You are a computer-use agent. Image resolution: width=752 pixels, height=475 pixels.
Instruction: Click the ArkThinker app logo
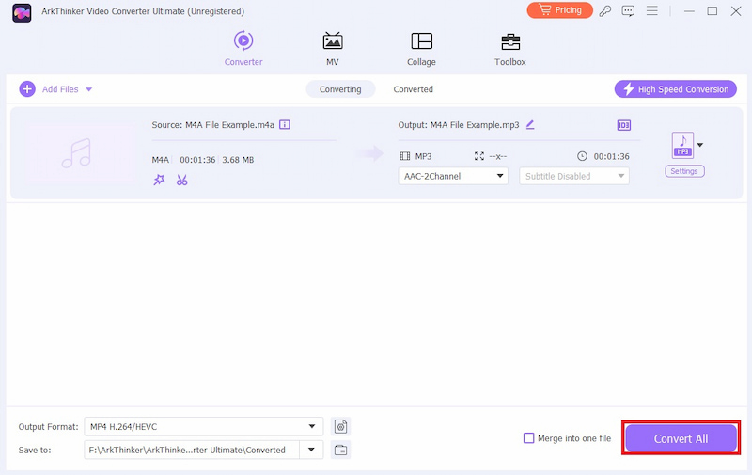pos(22,11)
